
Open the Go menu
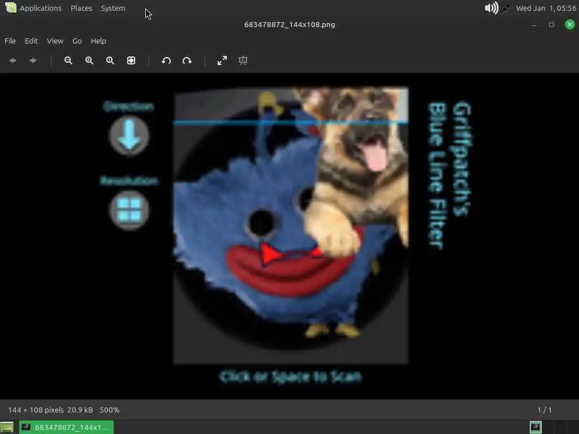77,41
